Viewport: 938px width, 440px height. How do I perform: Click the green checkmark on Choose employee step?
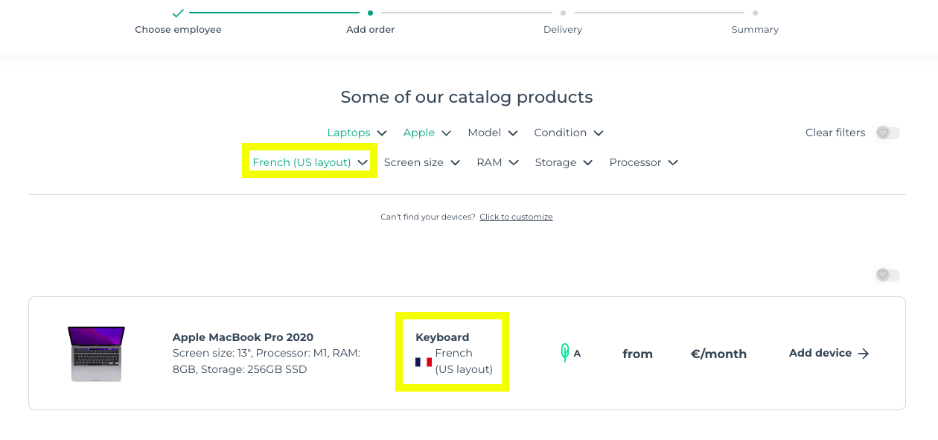178,13
